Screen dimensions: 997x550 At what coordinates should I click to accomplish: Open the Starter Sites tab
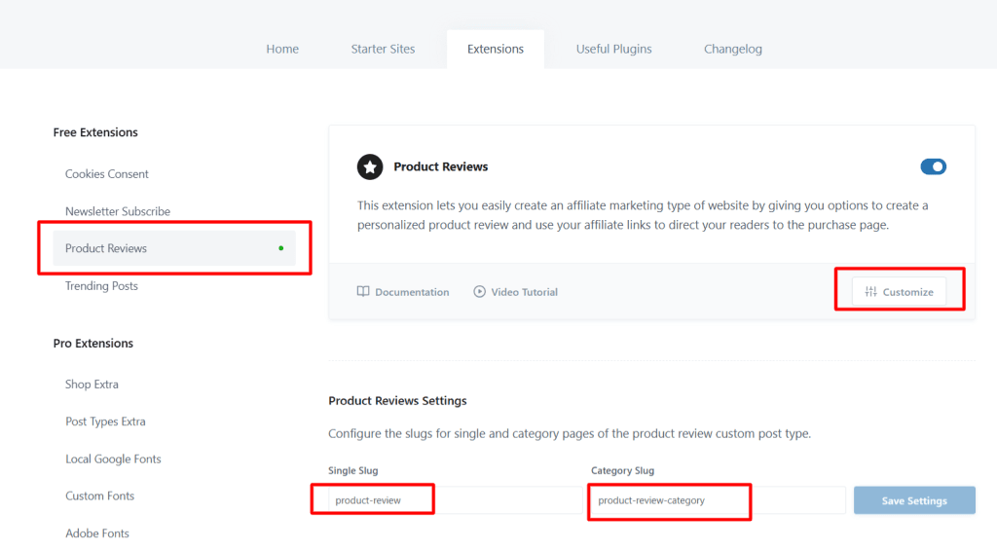tap(383, 49)
